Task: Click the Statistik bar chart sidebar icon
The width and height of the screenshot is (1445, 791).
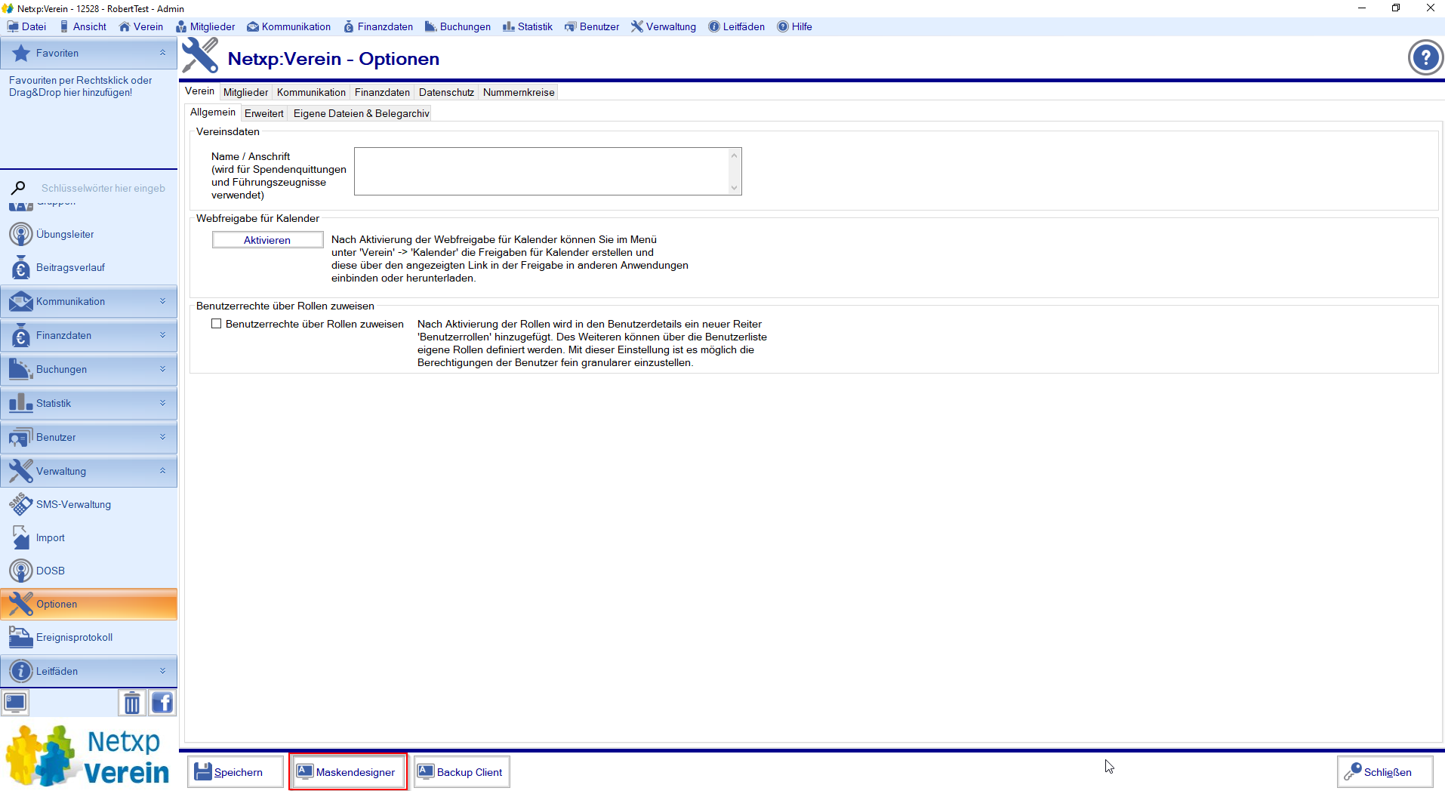Action: click(20, 403)
